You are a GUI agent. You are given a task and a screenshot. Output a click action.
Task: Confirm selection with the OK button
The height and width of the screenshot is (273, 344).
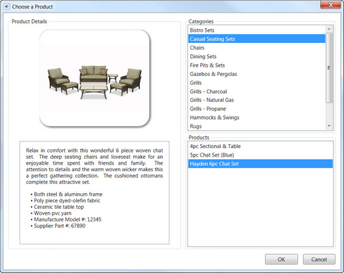[281, 259]
